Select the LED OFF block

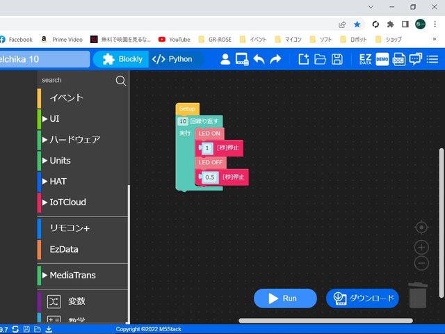coord(210,162)
